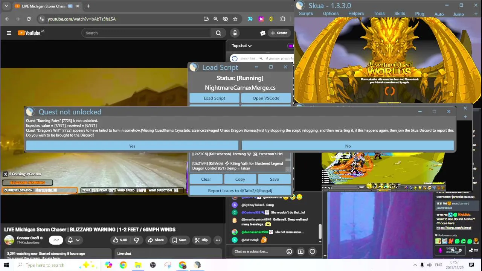Open the Tools menu in Skua
The height and width of the screenshot is (271, 482).
[x=379, y=14]
